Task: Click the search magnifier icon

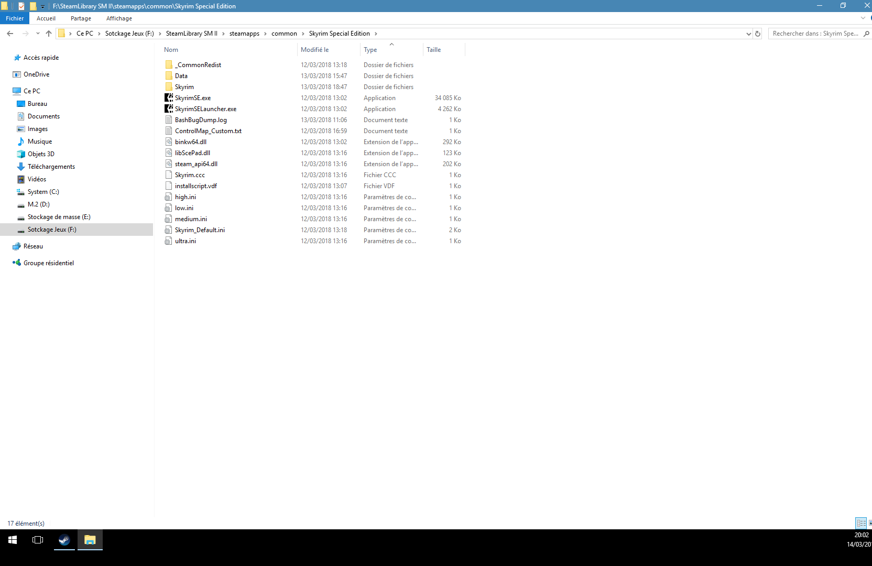Action: [x=866, y=34]
